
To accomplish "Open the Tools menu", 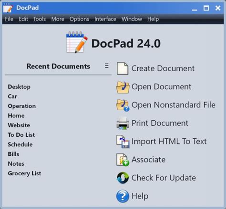I will click(x=40, y=19).
